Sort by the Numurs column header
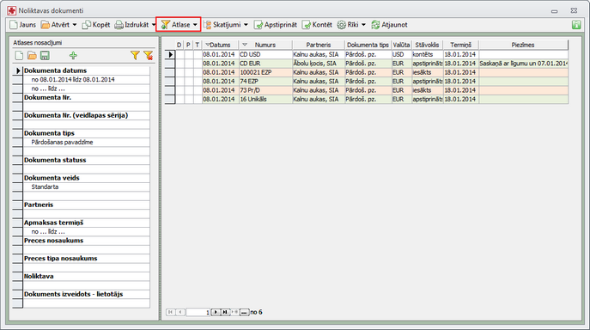 pyautogui.click(x=265, y=45)
